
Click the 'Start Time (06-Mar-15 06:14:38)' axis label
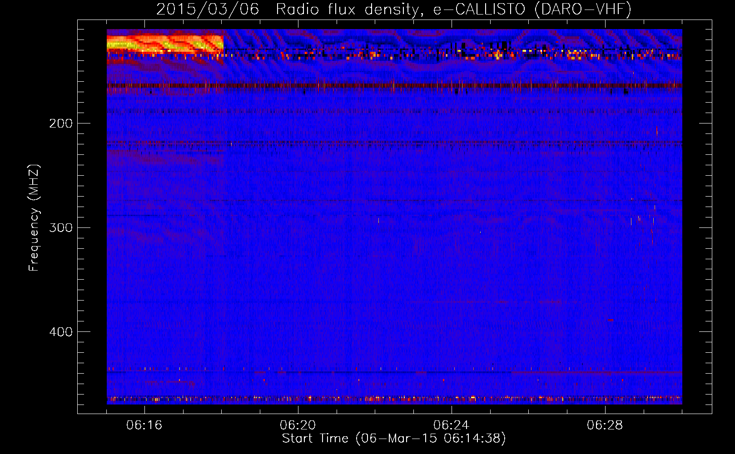[394, 439]
